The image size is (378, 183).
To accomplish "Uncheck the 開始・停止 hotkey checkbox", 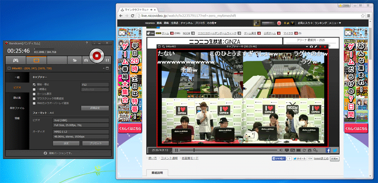I will 34,85.
